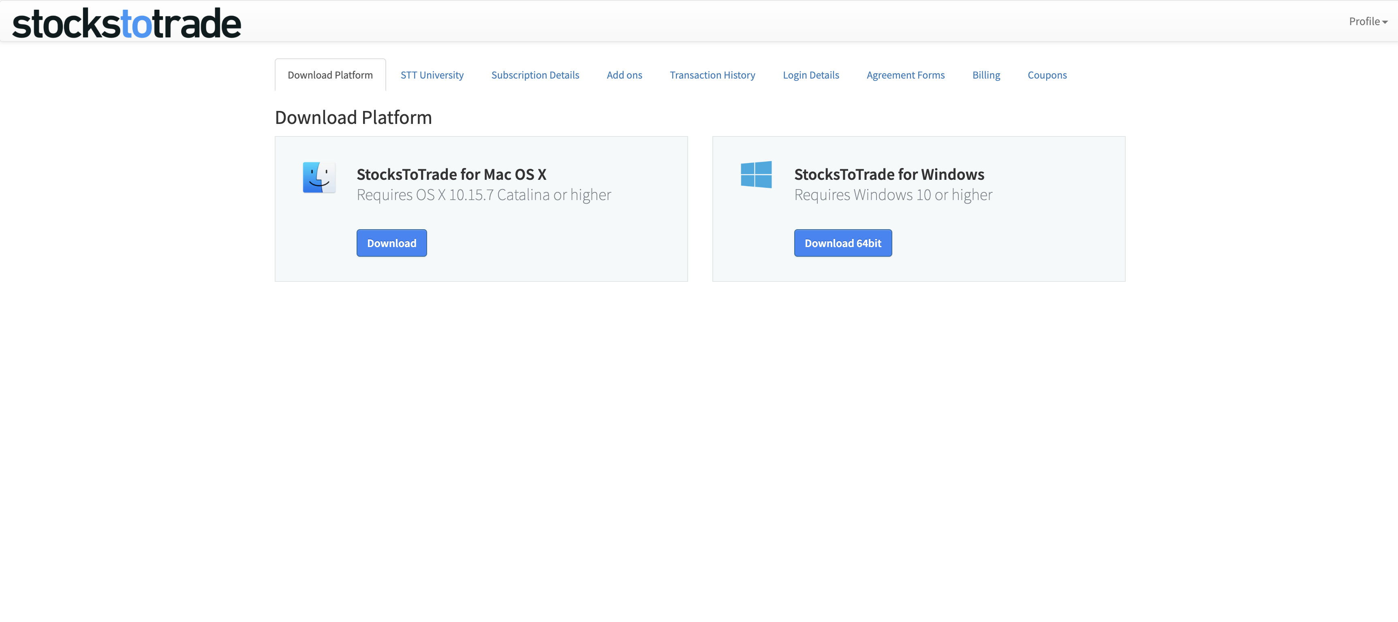Click the Requires Windows 10 or higher text

893,195
